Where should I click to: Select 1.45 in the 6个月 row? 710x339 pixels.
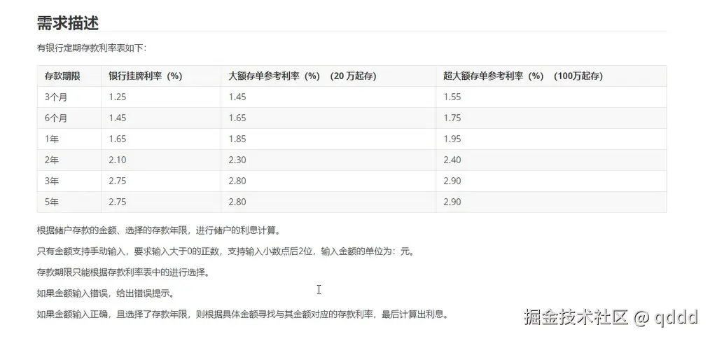coord(117,118)
